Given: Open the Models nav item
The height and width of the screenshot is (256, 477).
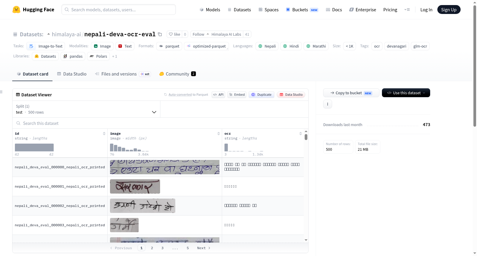Looking at the screenshot, I should coord(210,10).
